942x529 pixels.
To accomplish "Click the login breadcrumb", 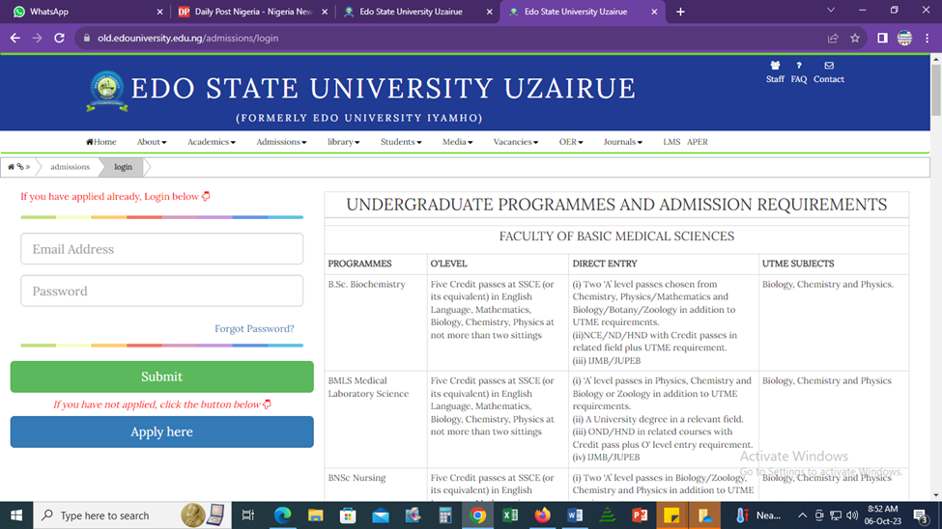I will 123,167.
